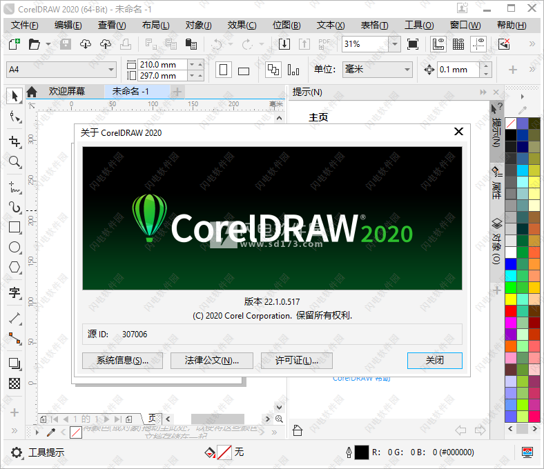The image size is (544, 469).
Task: Activate the Zoom magnifier tool
Action: click(x=14, y=162)
